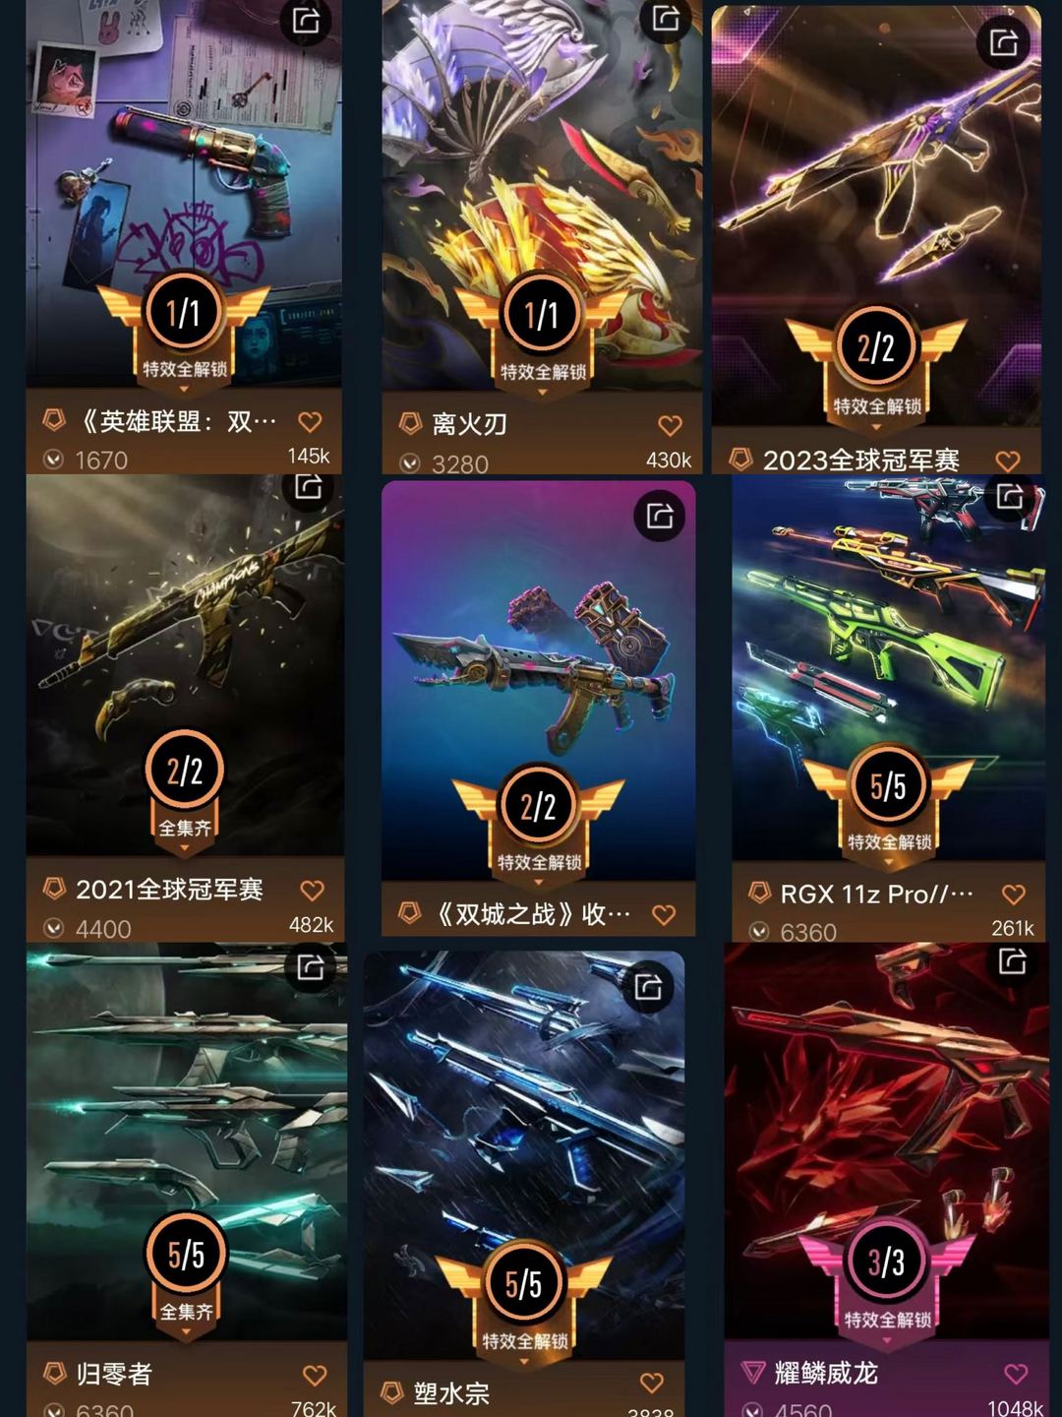Image resolution: width=1062 pixels, height=1417 pixels.
Task: Tap share icon on 耀鳞威龙 card
Action: click(x=1012, y=960)
